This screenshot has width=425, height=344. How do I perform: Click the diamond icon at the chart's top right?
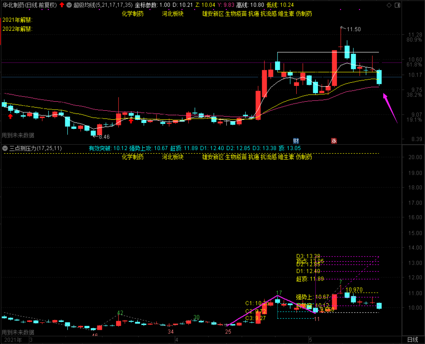[x=389, y=5]
